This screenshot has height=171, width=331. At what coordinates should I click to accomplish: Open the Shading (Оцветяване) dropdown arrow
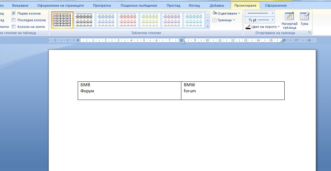click(x=239, y=13)
